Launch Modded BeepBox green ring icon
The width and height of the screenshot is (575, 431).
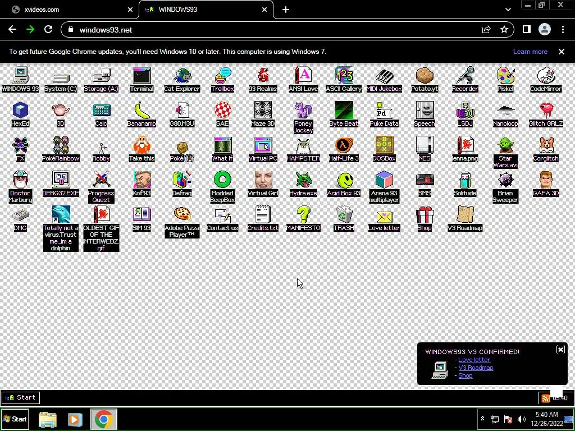tap(222, 187)
